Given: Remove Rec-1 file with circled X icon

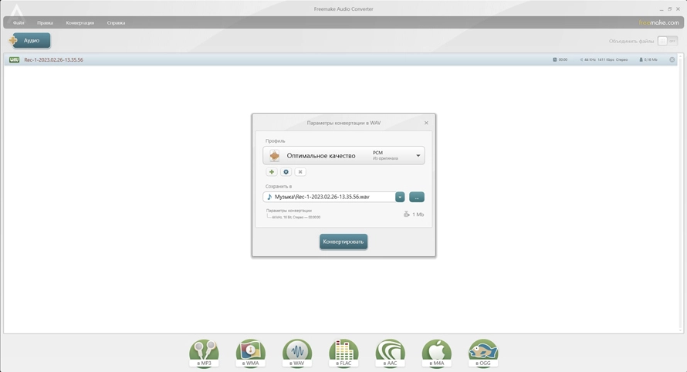Looking at the screenshot, I should pos(672,59).
